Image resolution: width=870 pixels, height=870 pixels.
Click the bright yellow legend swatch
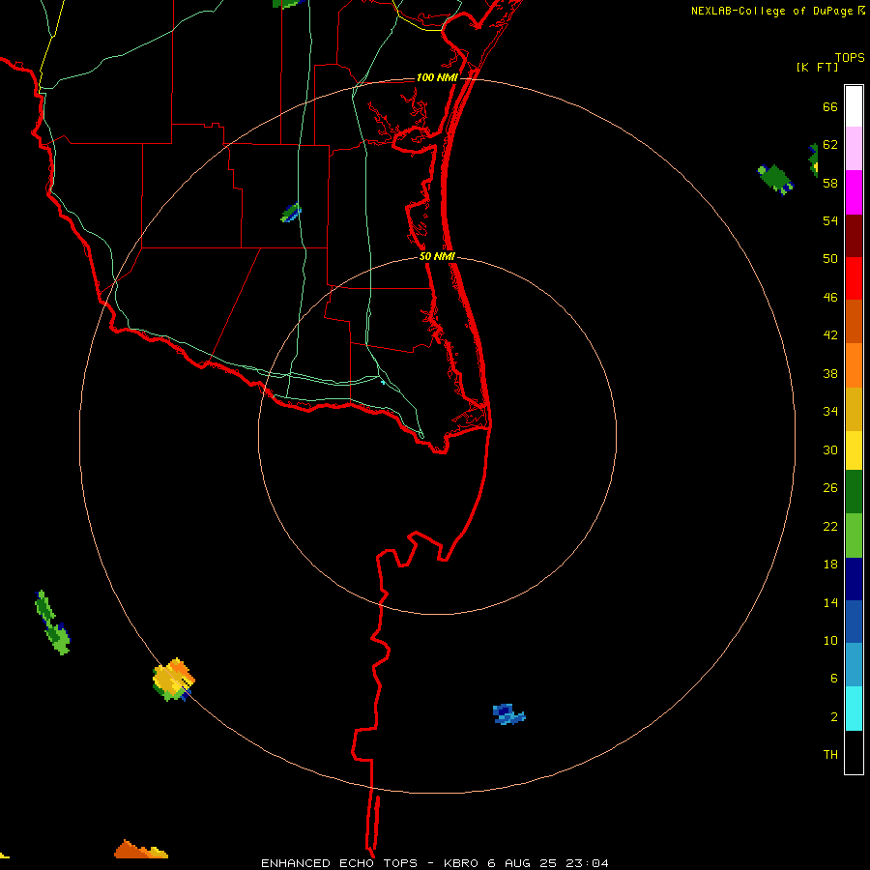pyautogui.click(x=854, y=450)
